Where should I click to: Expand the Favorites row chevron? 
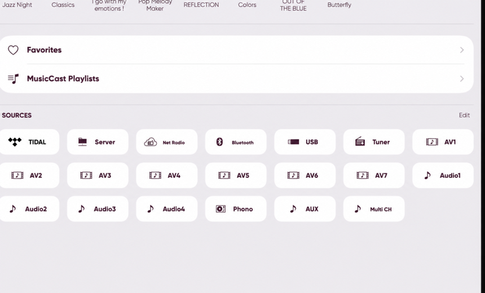pyautogui.click(x=462, y=50)
